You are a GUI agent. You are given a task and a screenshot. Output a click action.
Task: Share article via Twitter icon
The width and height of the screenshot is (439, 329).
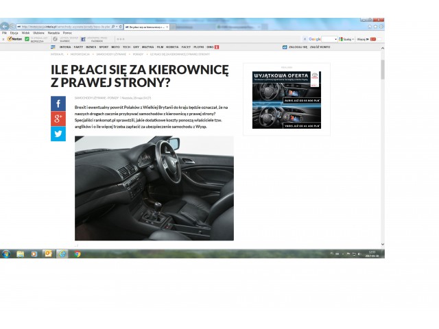tap(58, 134)
